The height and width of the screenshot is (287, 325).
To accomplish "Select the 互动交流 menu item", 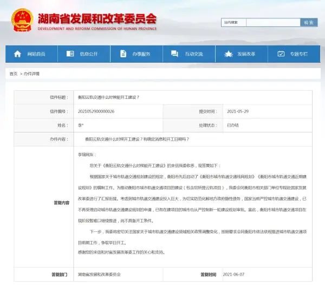I will point(194,54).
